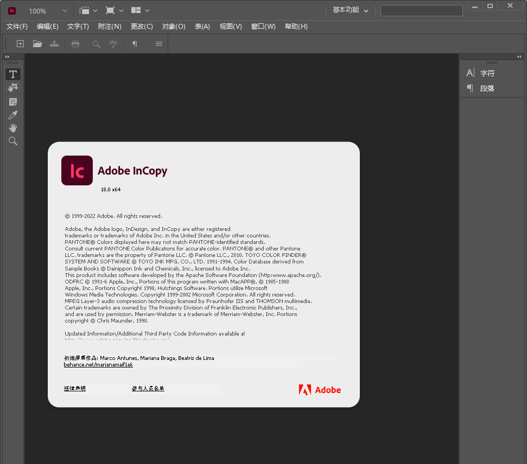Click the New document icon
The height and width of the screenshot is (464, 527).
point(20,44)
